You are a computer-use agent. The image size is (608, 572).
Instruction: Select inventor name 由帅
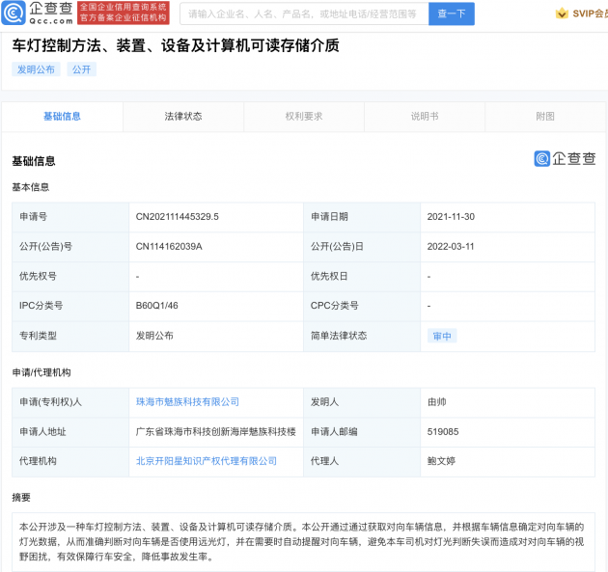tap(437, 402)
